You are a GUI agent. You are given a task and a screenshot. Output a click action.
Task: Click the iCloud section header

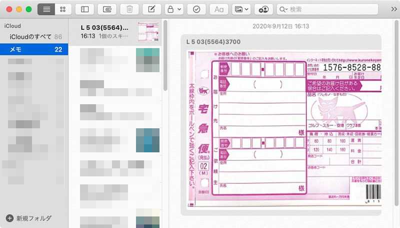click(x=12, y=26)
